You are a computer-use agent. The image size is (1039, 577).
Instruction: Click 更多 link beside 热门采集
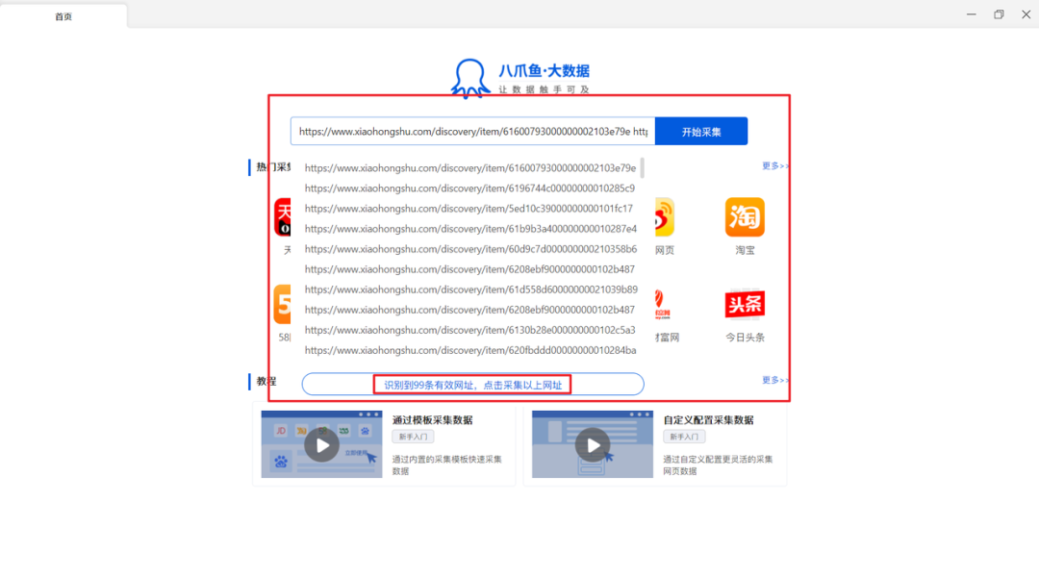tap(773, 165)
